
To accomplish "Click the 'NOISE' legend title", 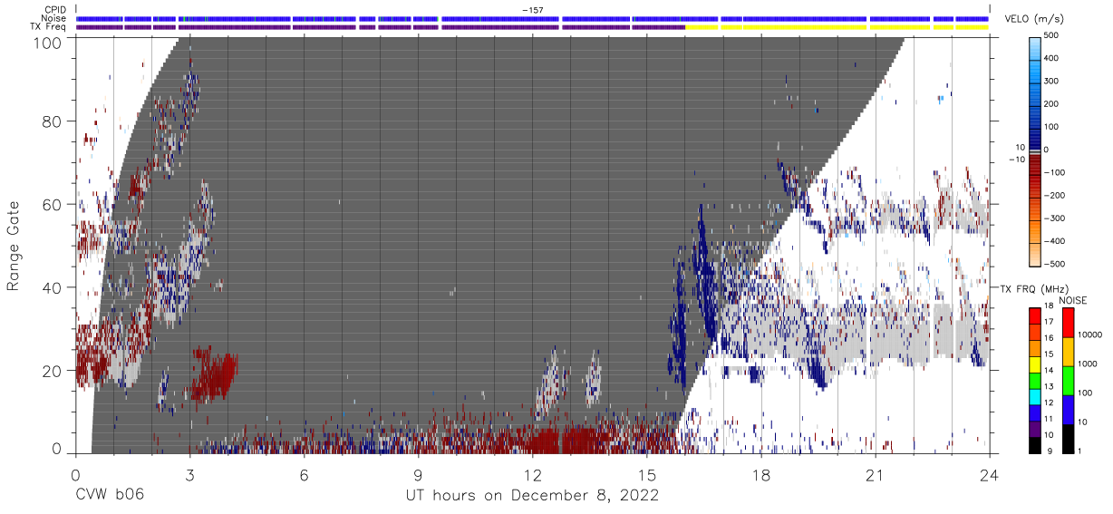I will click(1072, 300).
